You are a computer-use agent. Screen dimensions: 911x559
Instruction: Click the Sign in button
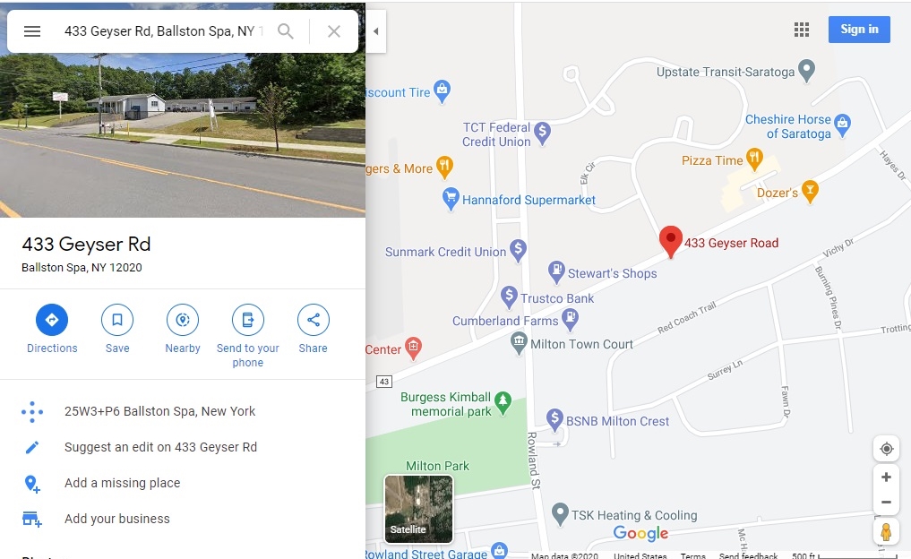[859, 29]
